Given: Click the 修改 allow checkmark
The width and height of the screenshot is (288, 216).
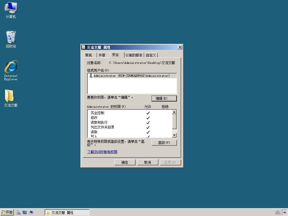Looking at the screenshot, I should pyautogui.click(x=148, y=118).
